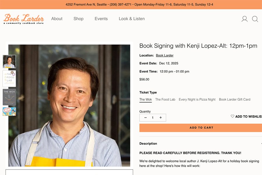Click the search magnifier icon
262x175 pixels.
255,19
